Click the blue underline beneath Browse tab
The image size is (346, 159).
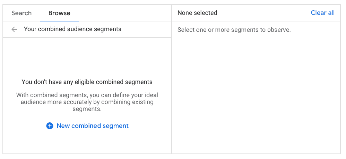(59, 21)
